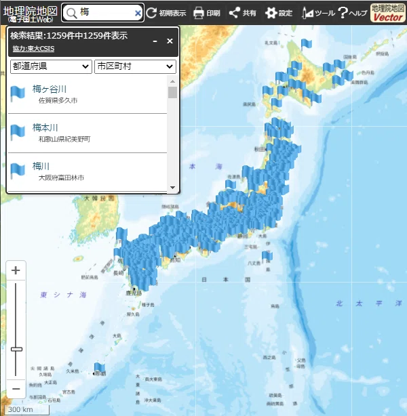The height and width of the screenshot is (416, 407).
Task: Click the results list scrollbar thumb
Action: 172,92
